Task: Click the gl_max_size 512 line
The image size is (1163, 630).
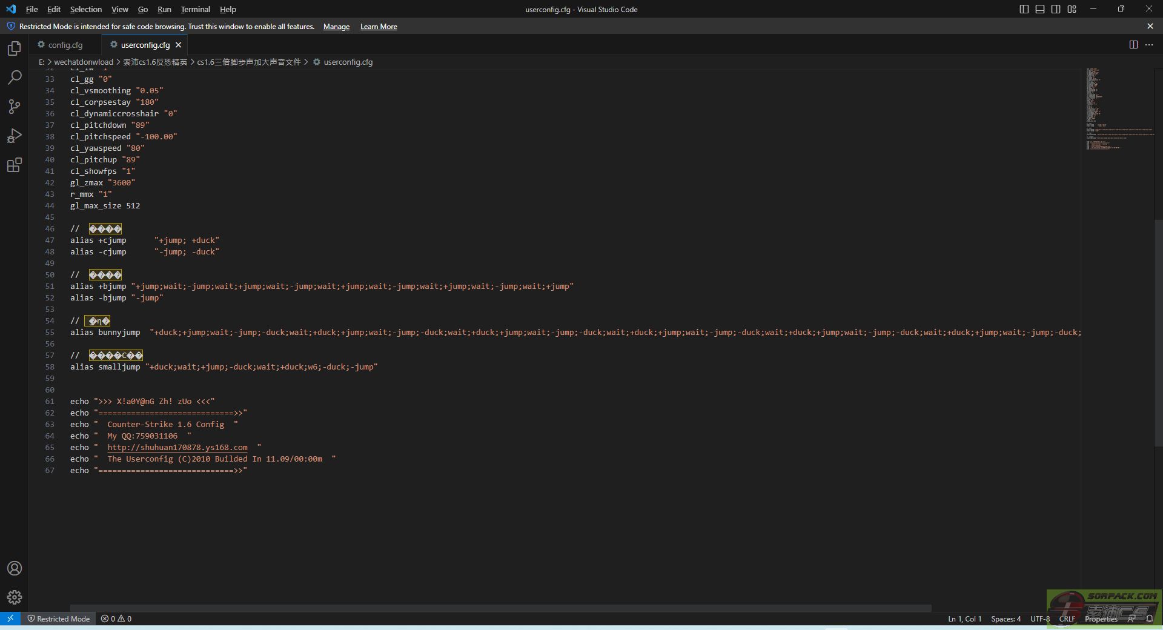Action: pos(105,205)
